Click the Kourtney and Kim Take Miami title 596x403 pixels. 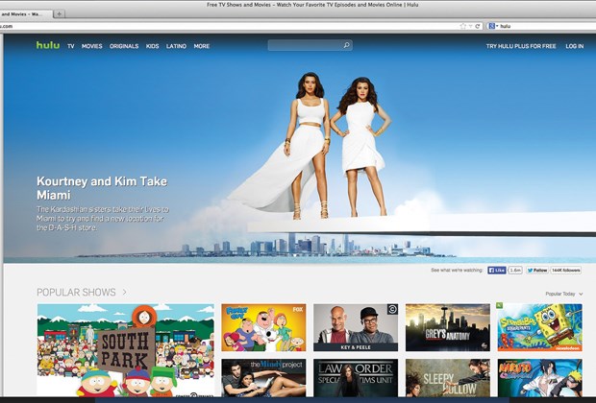click(102, 188)
